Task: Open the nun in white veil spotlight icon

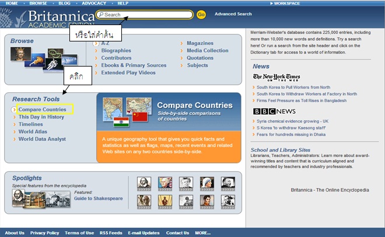Action: (x=206, y=184)
